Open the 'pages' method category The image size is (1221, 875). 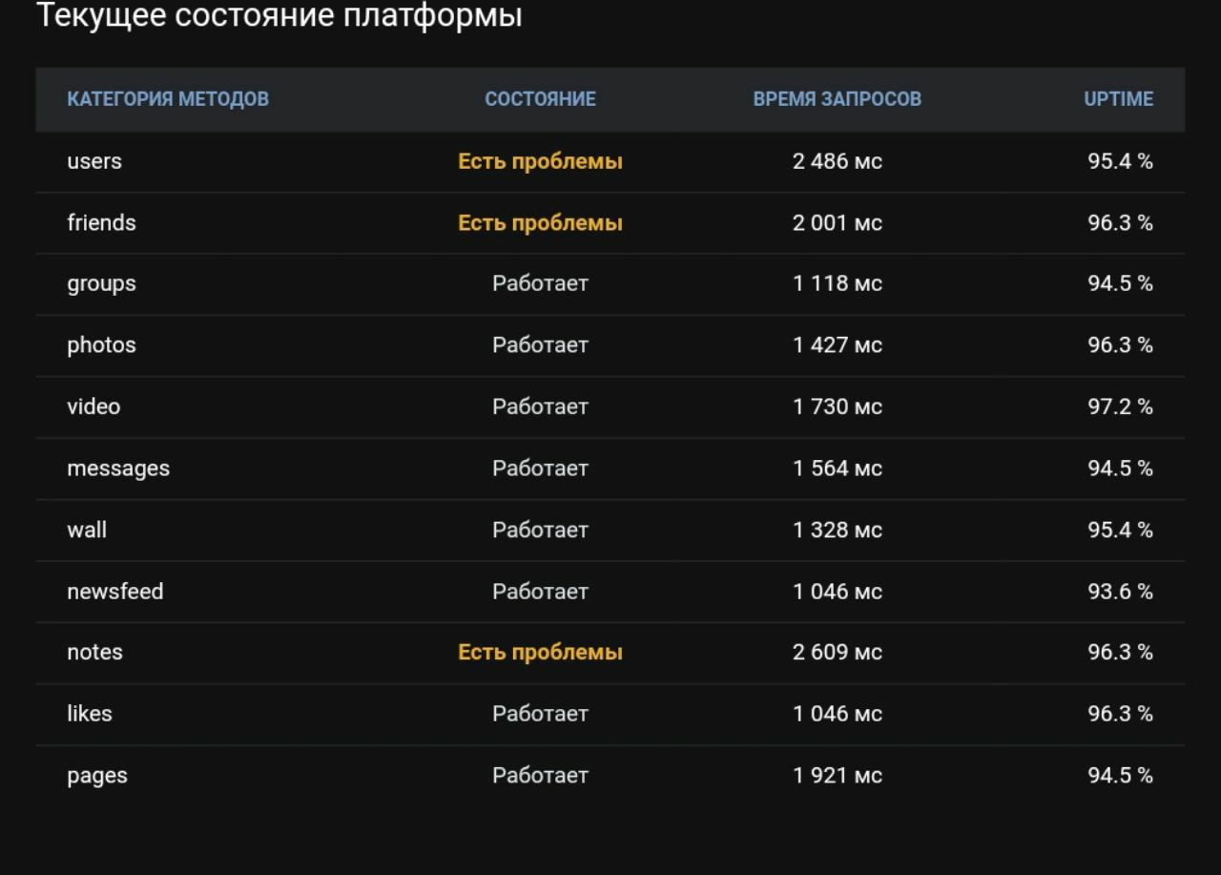pos(97,776)
